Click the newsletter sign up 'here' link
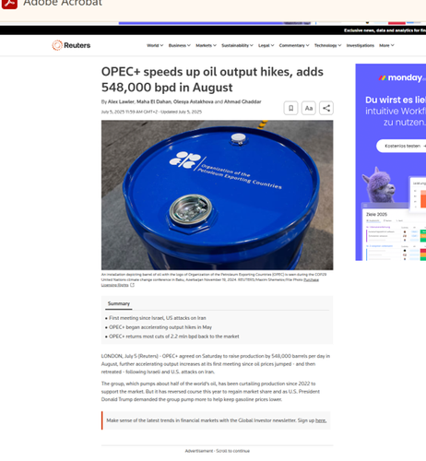The width and height of the screenshot is (426, 461). [321, 420]
